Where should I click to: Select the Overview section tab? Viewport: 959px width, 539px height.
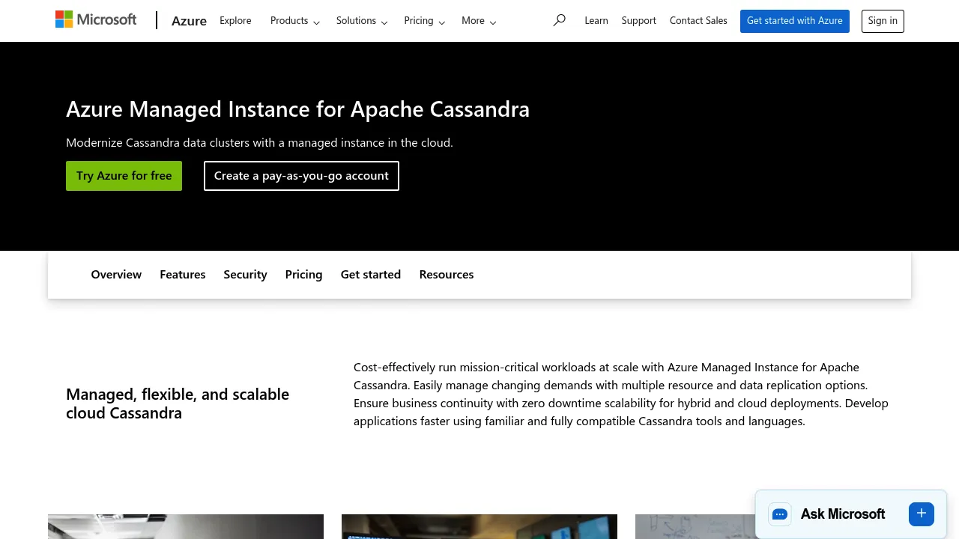pyautogui.click(x=116, y=275)
